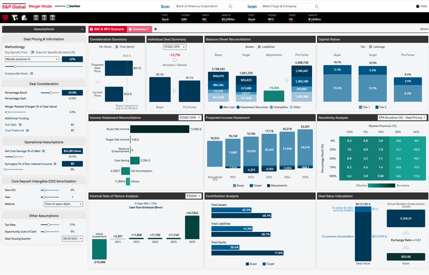The height and width of the screenshot is (275, 429).
Task: Open the filter search screening icon
Action: [x=15, y=18]
